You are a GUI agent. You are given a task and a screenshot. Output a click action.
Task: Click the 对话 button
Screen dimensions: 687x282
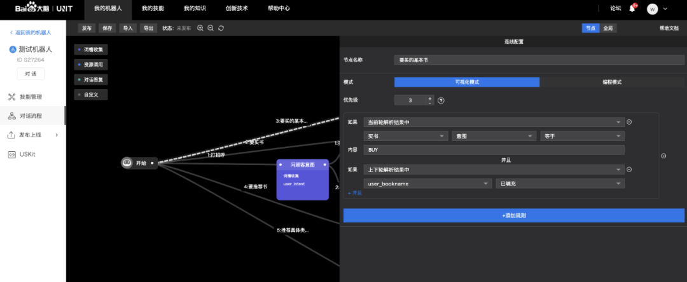(x=31, y=74)
